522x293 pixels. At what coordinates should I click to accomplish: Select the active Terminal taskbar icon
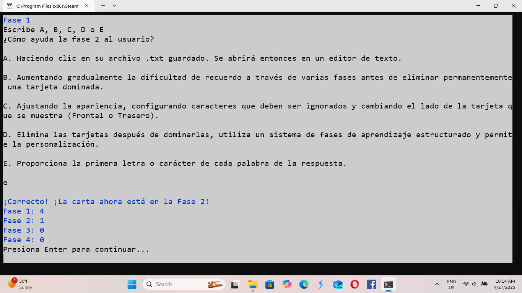(388, 284)
